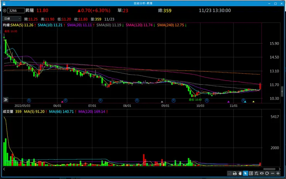Click the timestamp 11/23 13:30:00
286x179 pixels.
coord(215,10)
